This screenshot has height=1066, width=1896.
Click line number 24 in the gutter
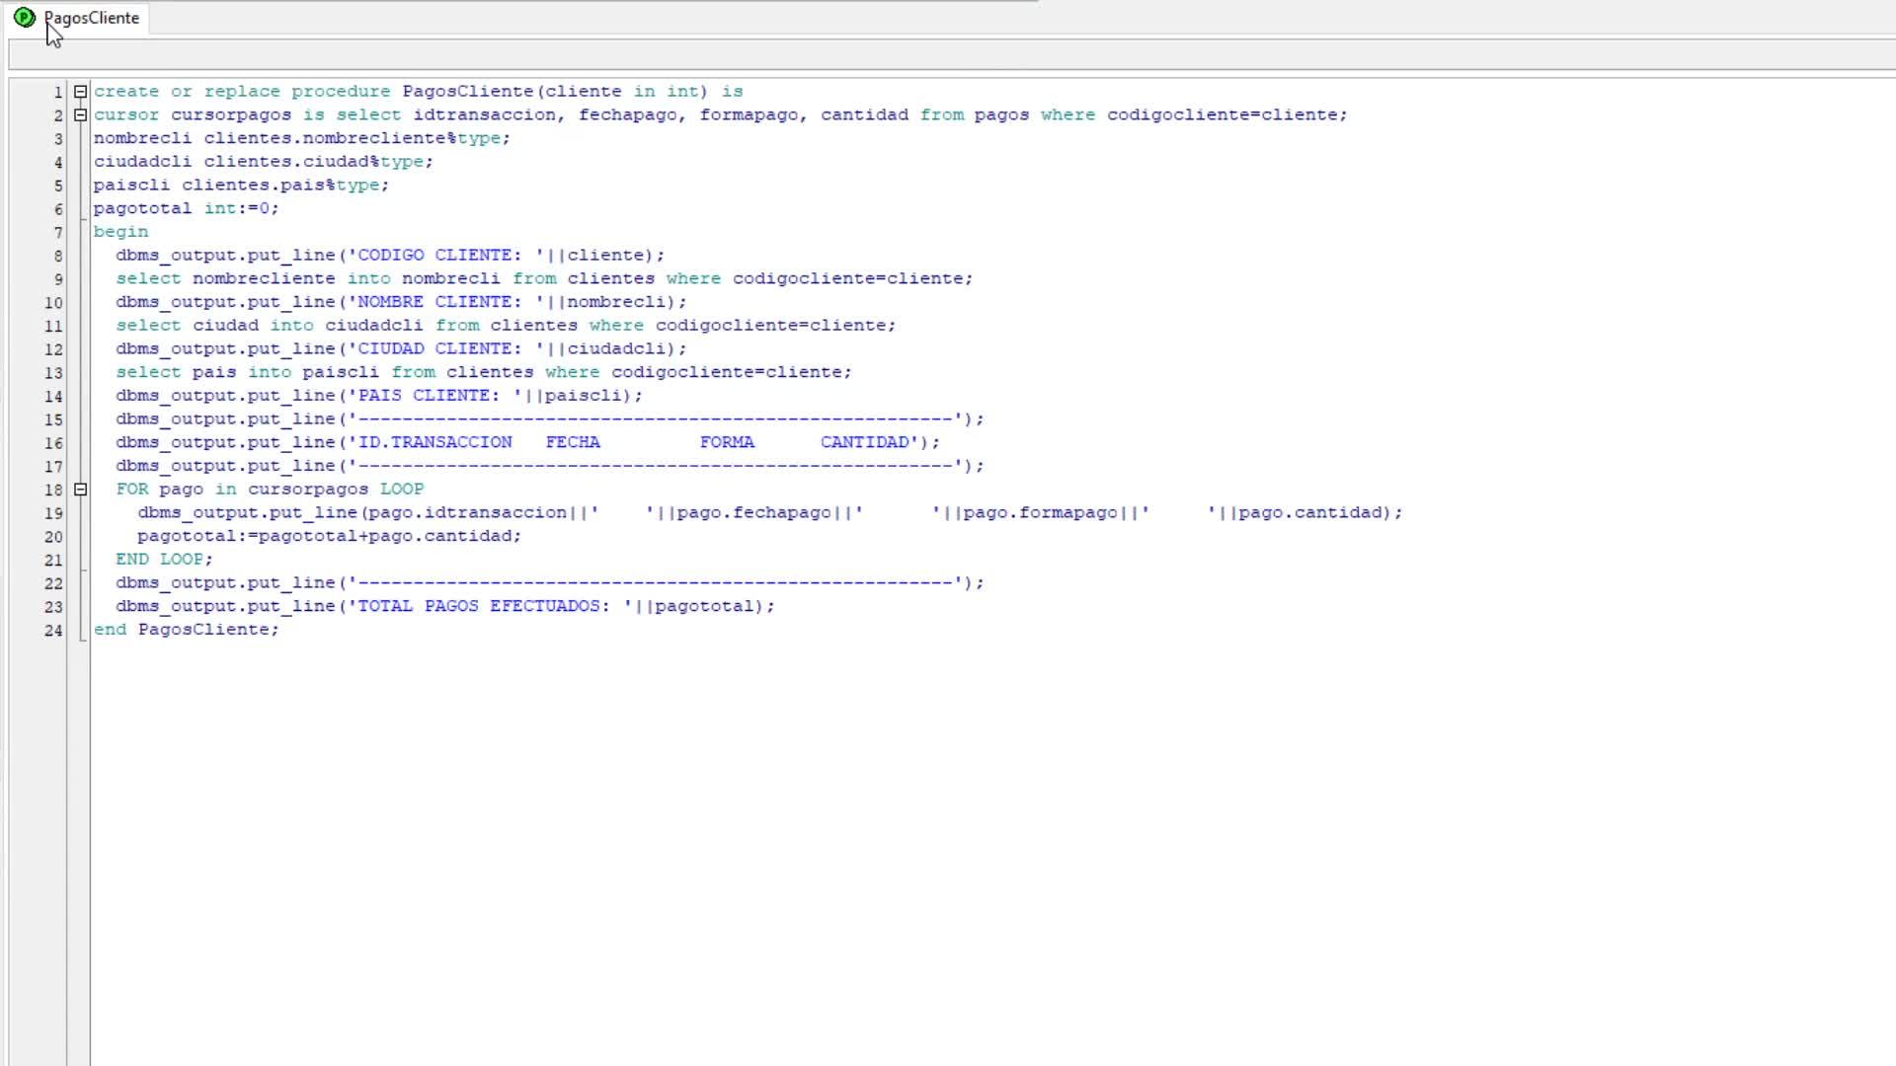[53, 631]
